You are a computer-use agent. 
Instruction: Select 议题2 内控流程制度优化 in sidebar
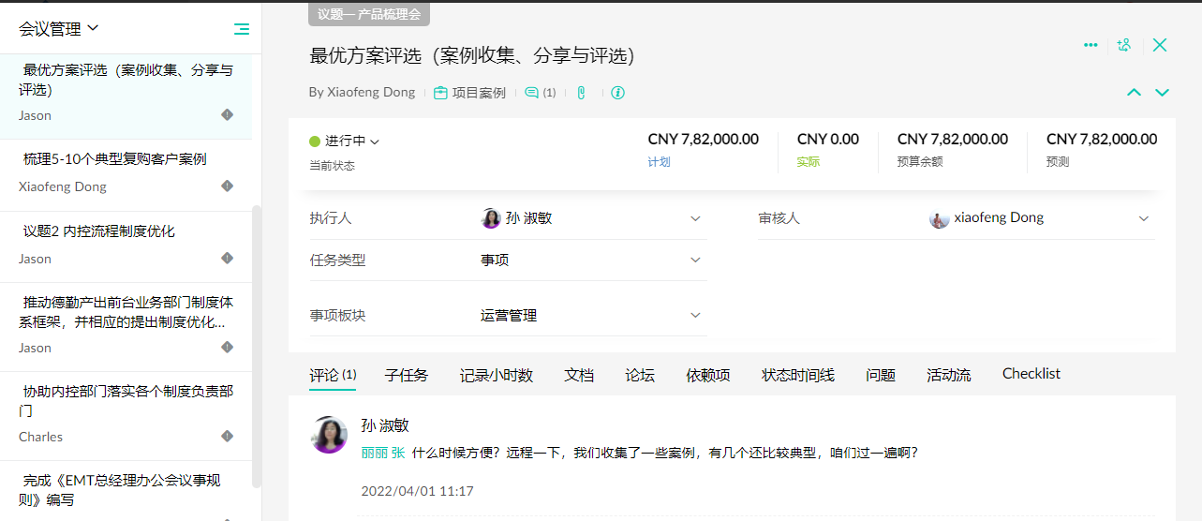click(x=126, y=245)
